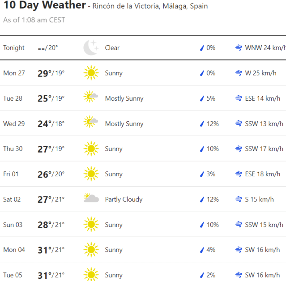Click the wind icon for Sun 03
286x281 pixels.
pyautogui.click(x=239, y=225)
